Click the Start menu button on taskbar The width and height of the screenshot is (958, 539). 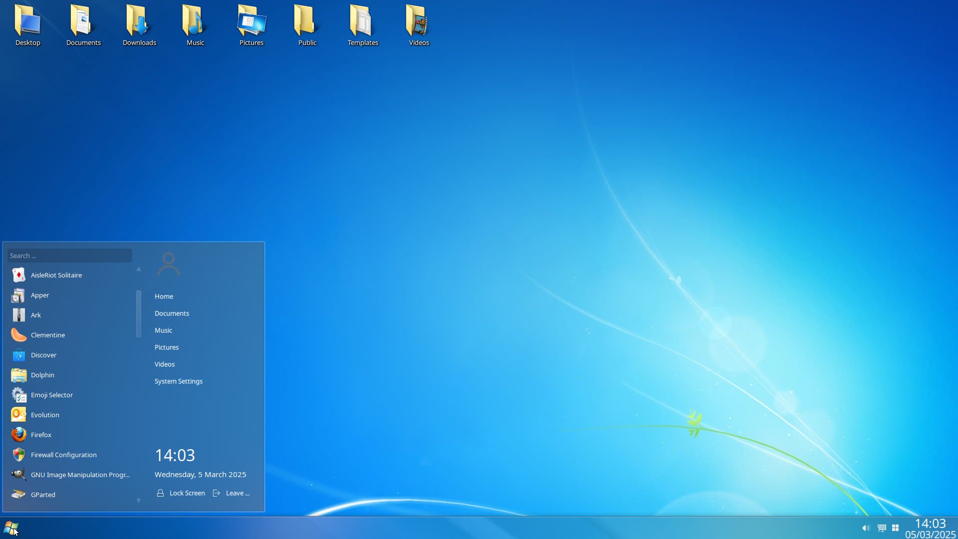click(x=11, y=528)
